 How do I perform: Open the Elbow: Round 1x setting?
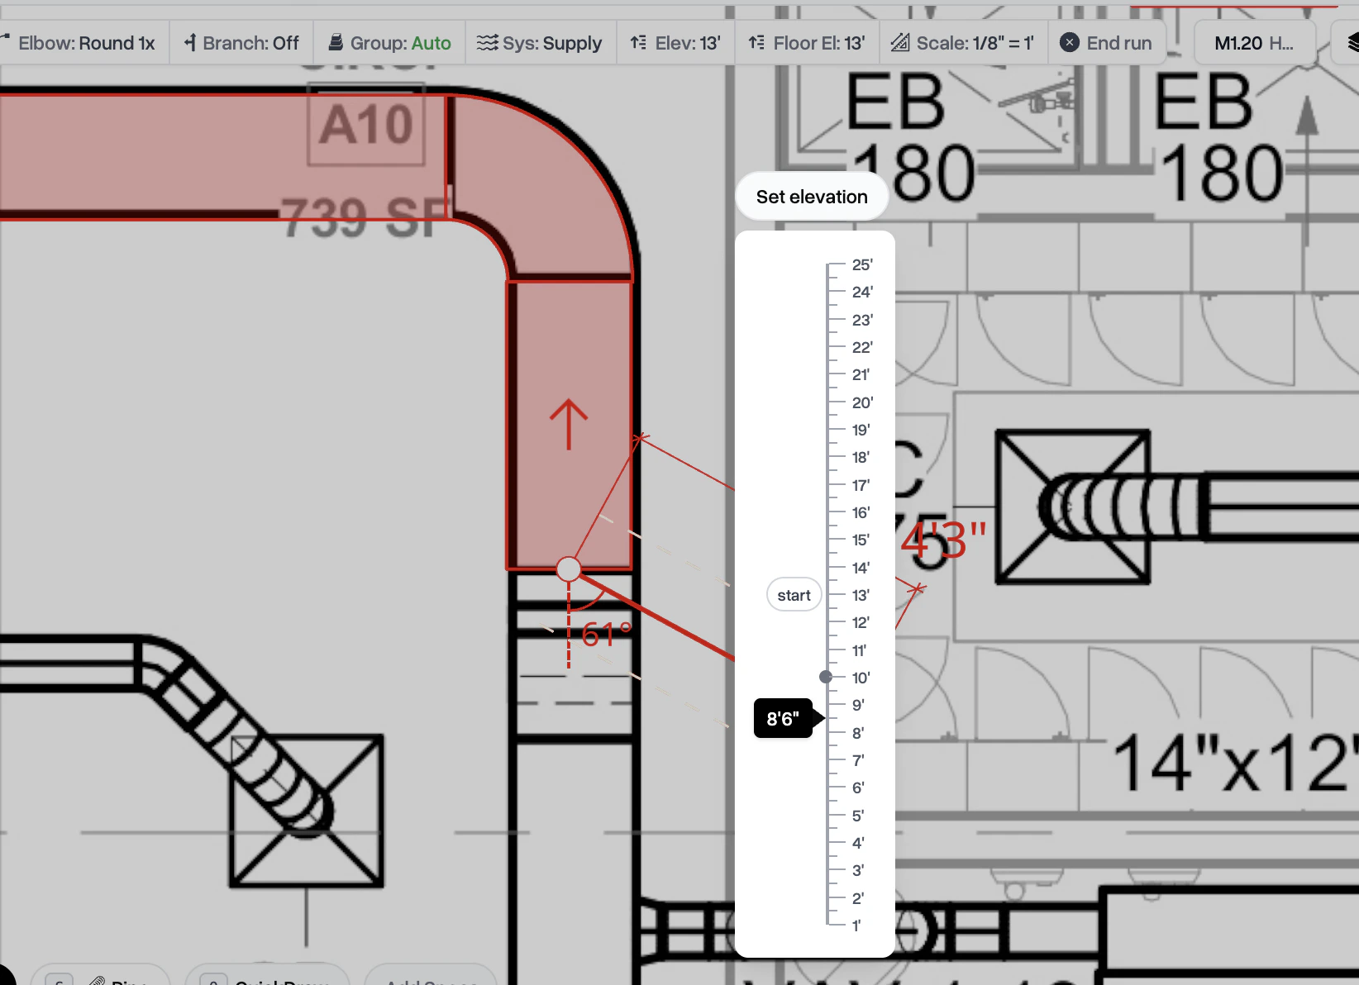click(79, 43)
